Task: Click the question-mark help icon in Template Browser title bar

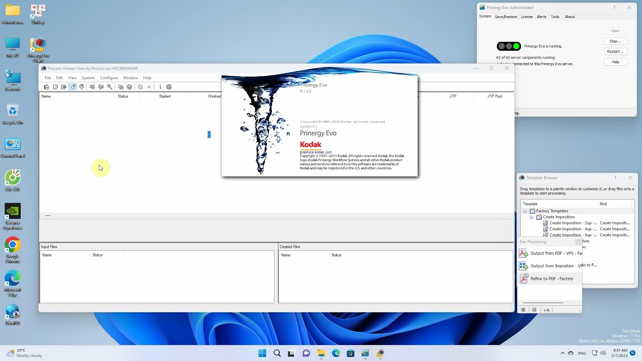Action: click(615, 177)
